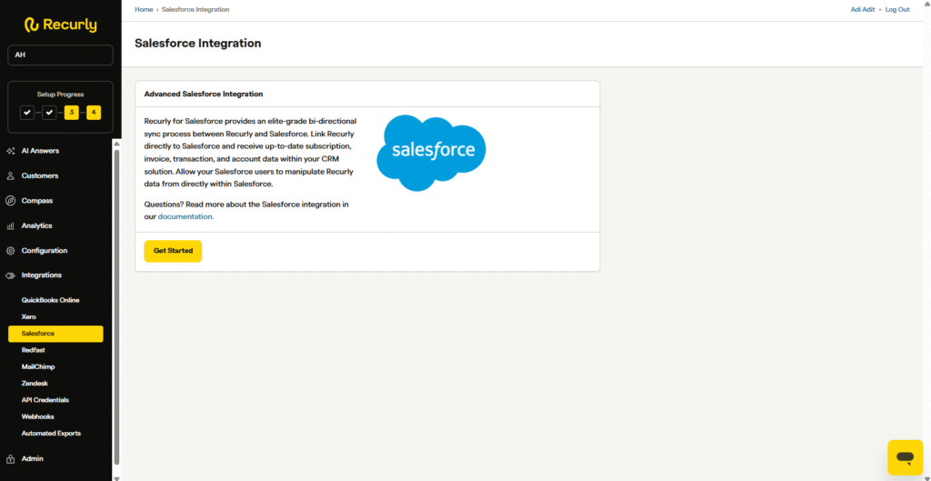Go to Home breadcrumb
This screenshot has height=481, width=931.
(x=144, y=9)
